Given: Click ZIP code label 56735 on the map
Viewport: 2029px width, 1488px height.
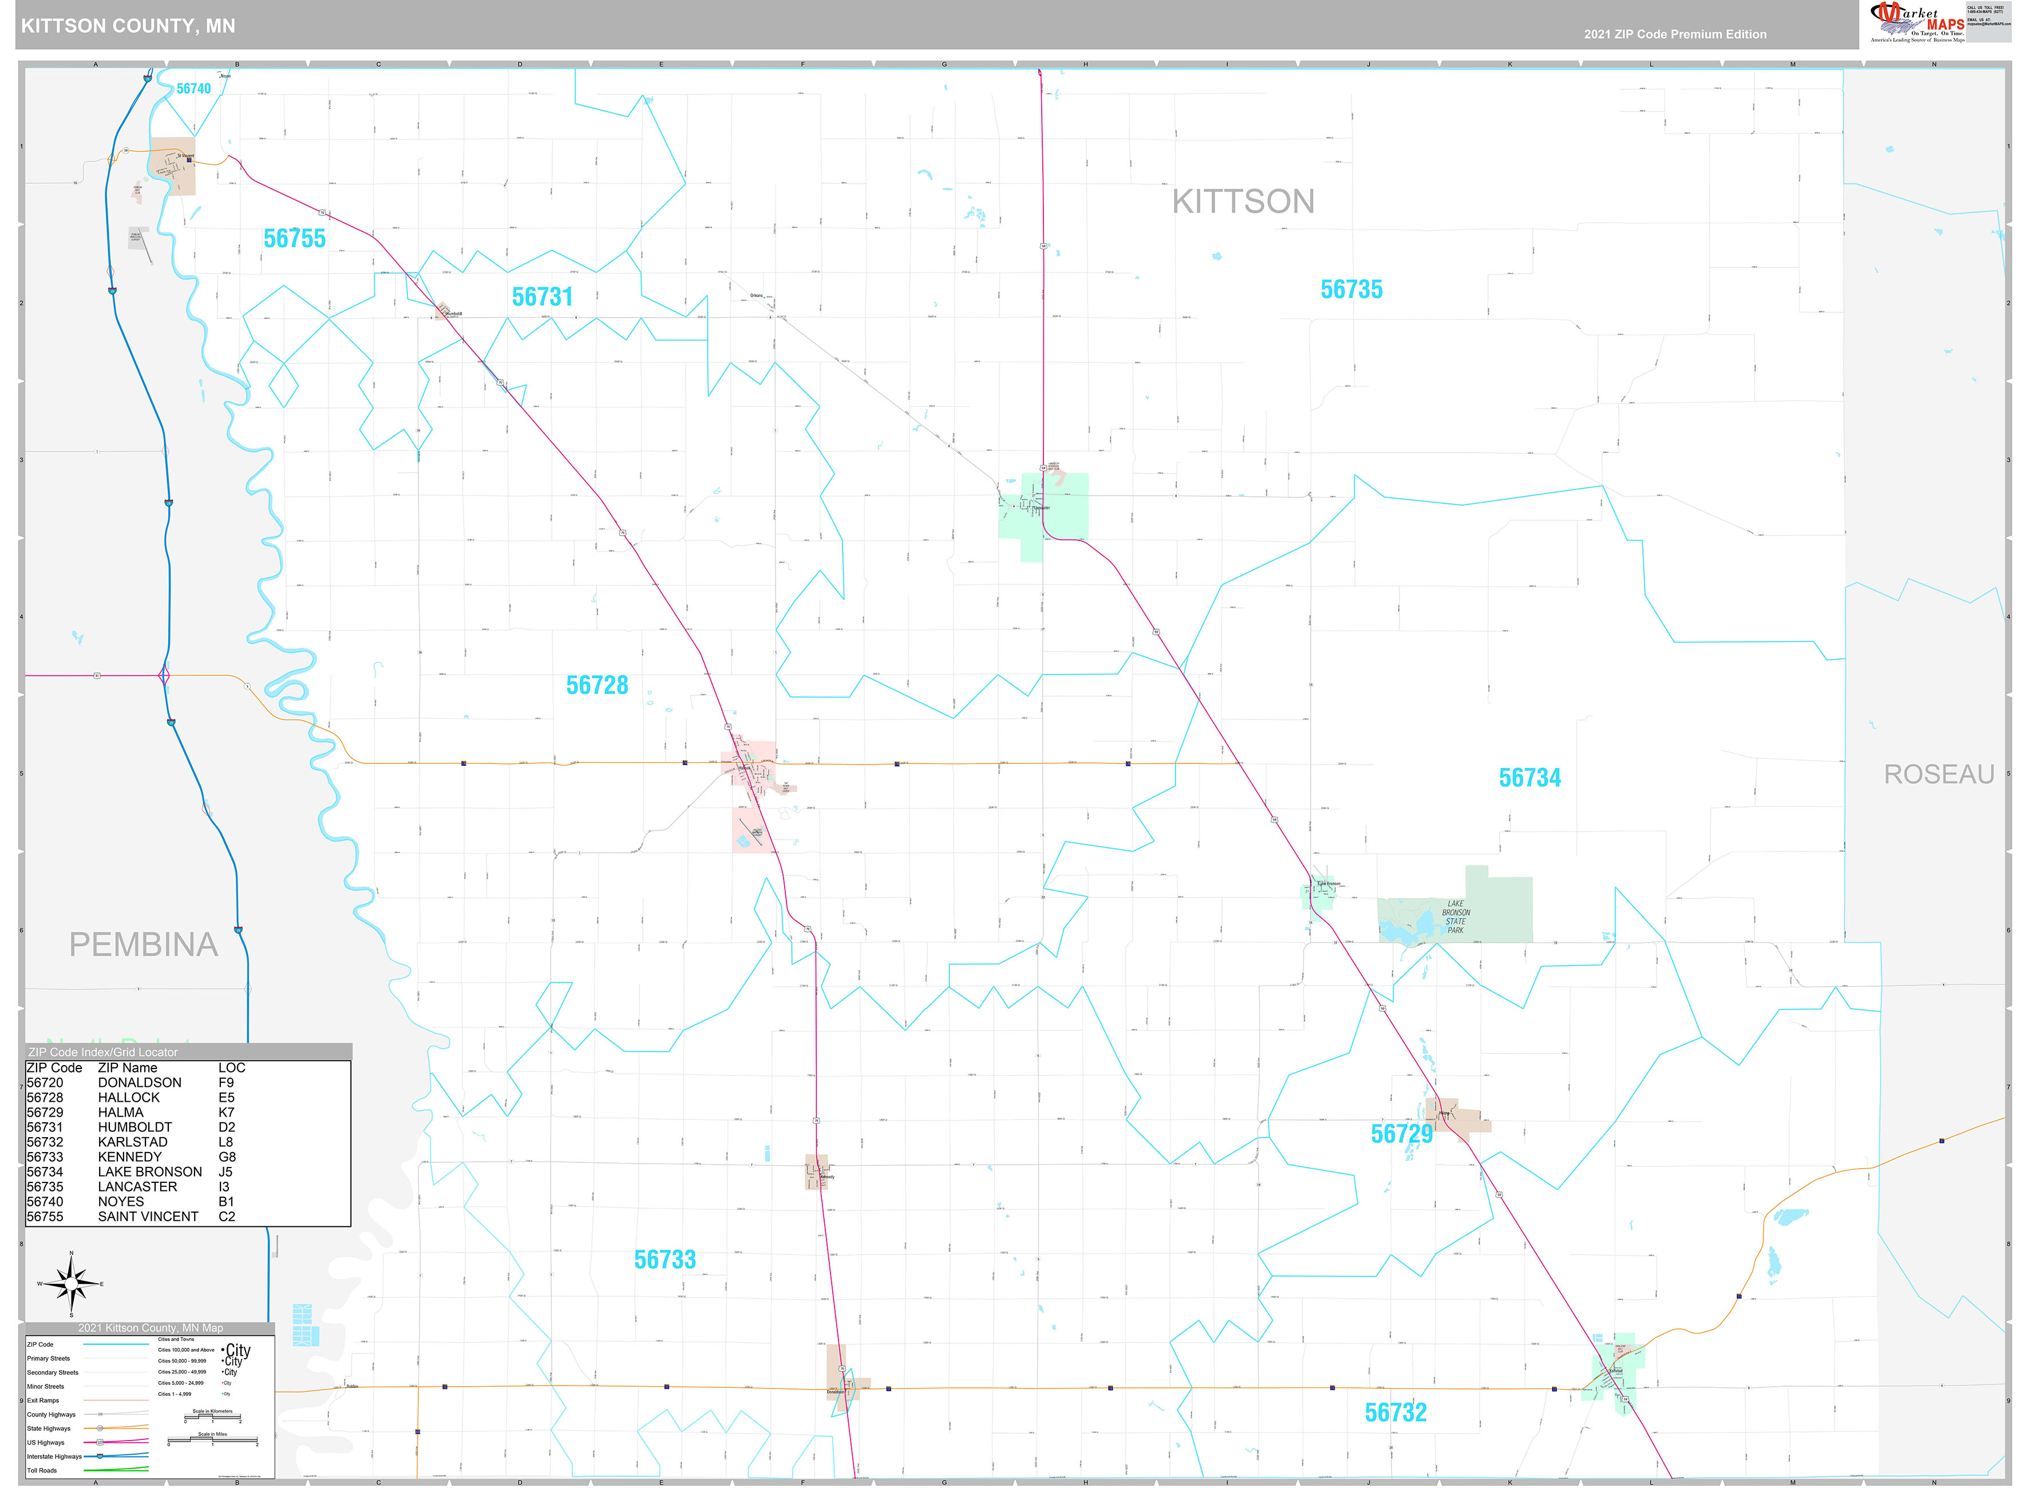Looking at the screenshot, I should click(x=1351, y=290).
